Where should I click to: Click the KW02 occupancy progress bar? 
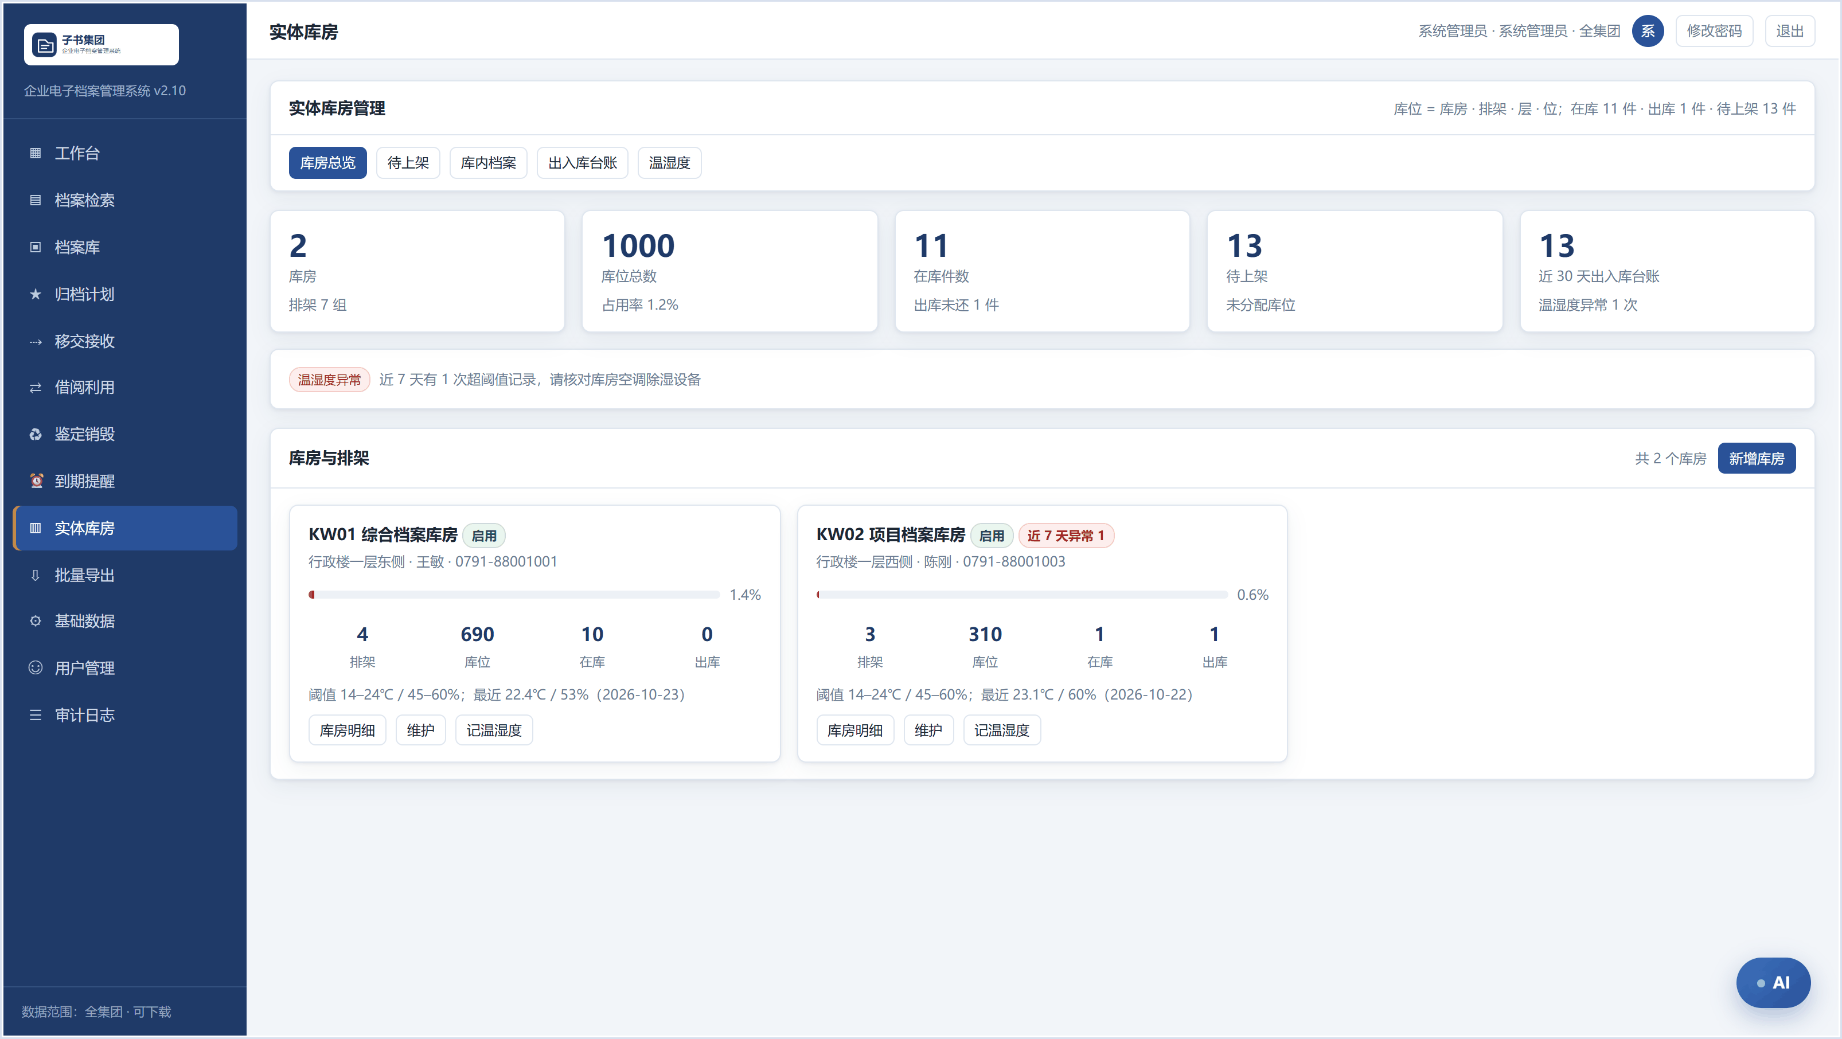coord(1022,594)
